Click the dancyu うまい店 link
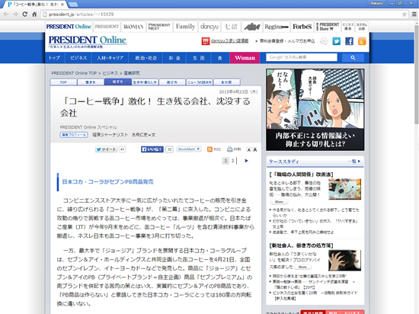The width and height of the screenshot is (419, 314). tap(229, 41)
